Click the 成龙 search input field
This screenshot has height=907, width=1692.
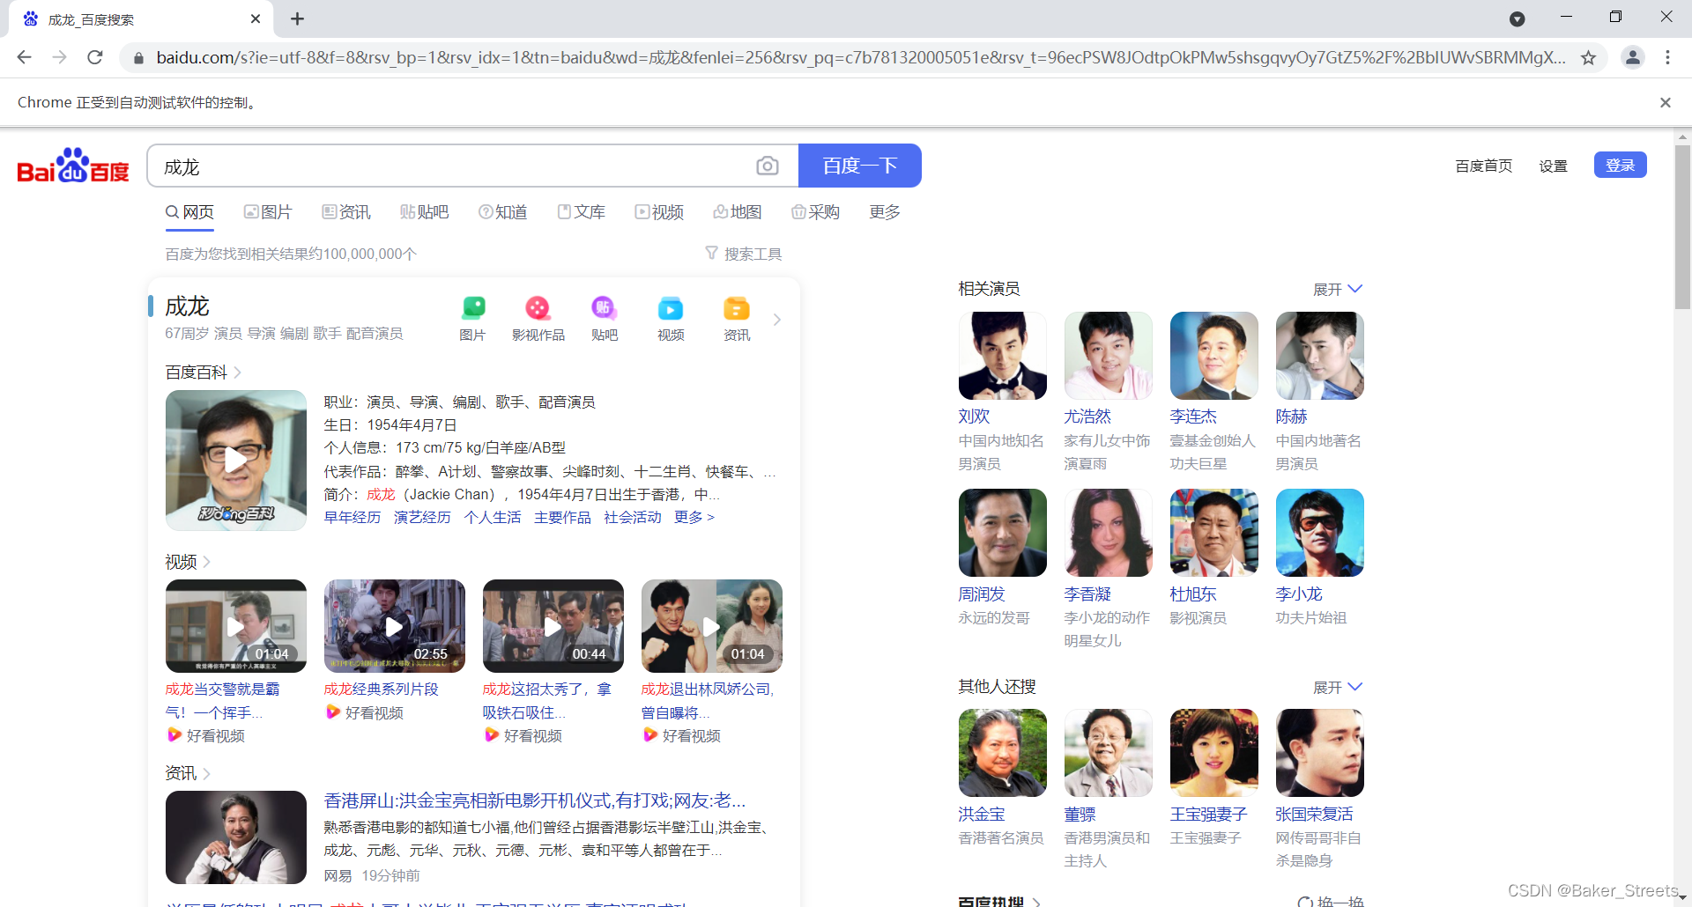pos(449,166)
